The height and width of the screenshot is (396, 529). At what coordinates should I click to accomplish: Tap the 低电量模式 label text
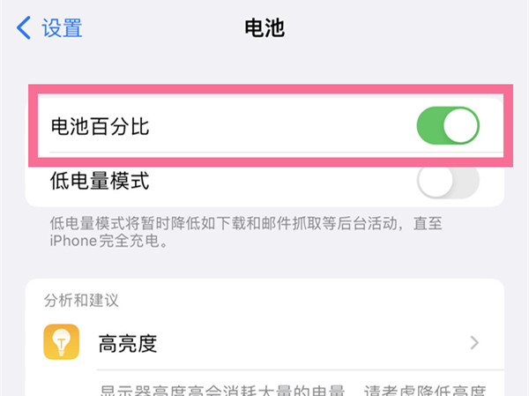coord(101,182)
